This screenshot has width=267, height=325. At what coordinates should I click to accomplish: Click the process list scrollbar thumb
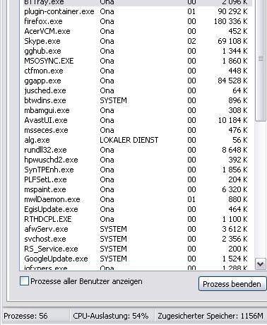(260, 59)
